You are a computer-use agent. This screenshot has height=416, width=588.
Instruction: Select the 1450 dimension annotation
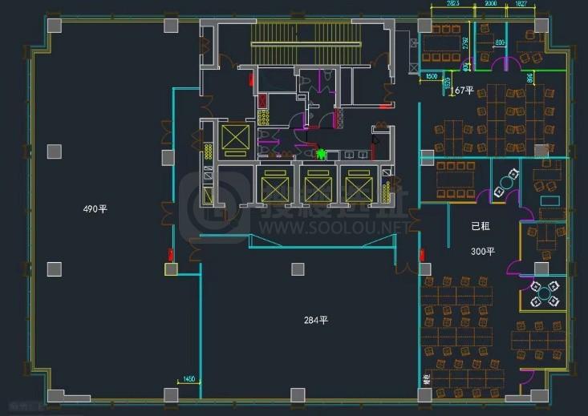tap(189, 378)
